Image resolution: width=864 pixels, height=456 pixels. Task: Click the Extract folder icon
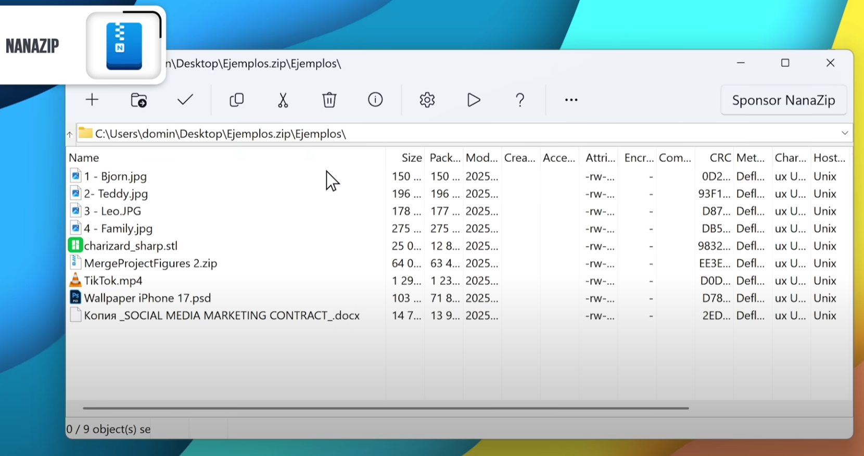pos(138,100)
